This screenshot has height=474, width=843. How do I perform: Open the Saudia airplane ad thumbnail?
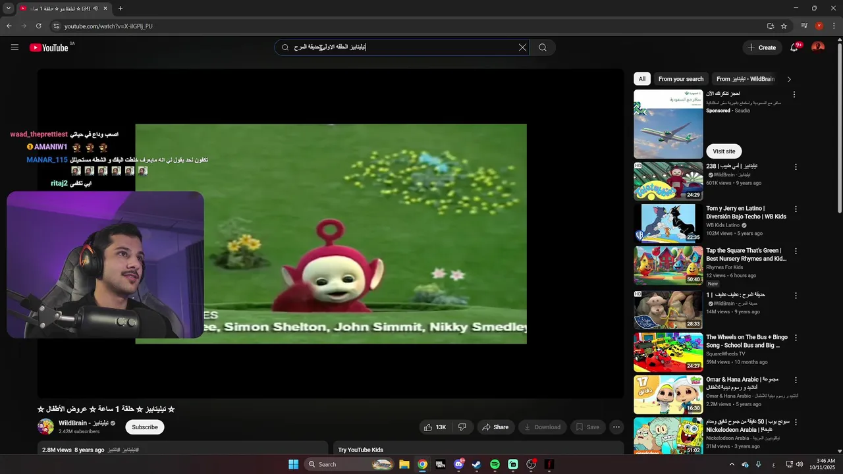click(668, 124)
